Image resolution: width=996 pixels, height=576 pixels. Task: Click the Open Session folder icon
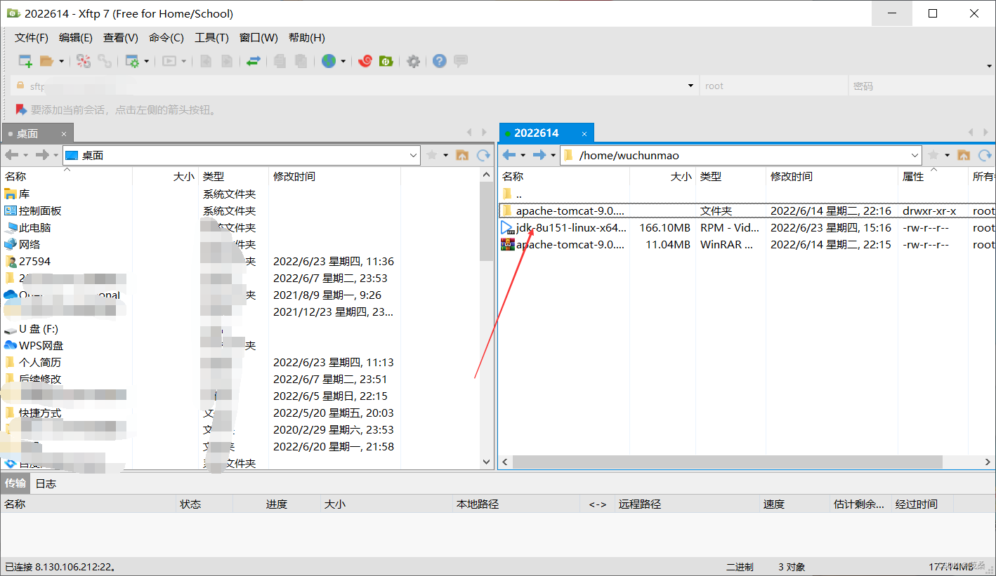47,61
